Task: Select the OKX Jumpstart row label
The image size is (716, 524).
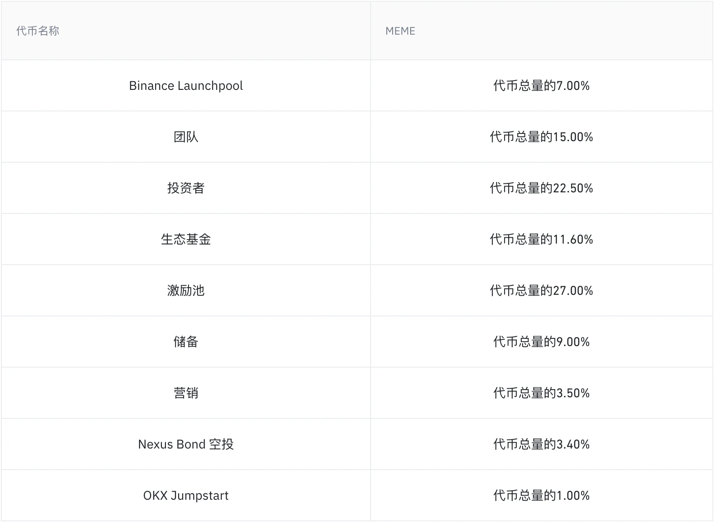Action: [x=186, y=496]
